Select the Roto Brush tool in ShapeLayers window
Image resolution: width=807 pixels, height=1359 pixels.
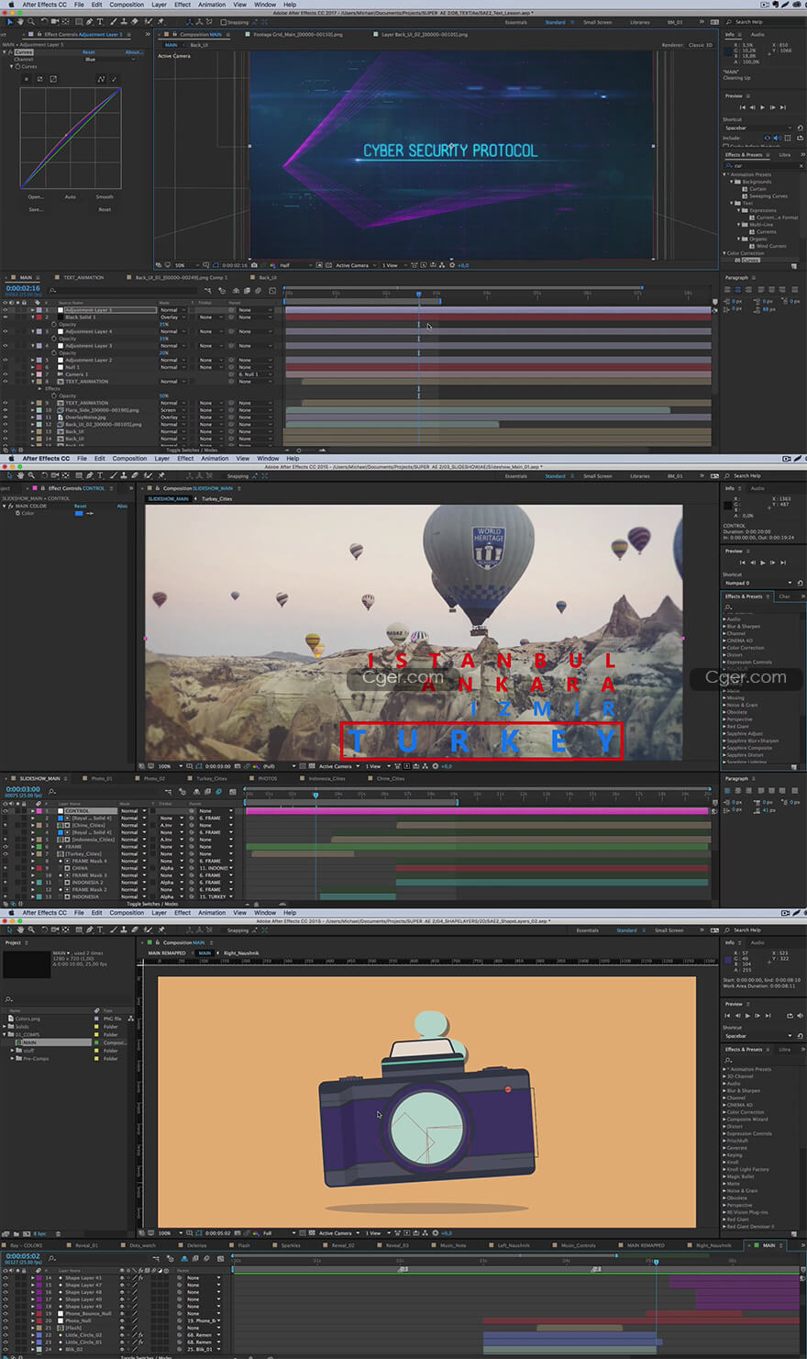[x=148, y=930]
